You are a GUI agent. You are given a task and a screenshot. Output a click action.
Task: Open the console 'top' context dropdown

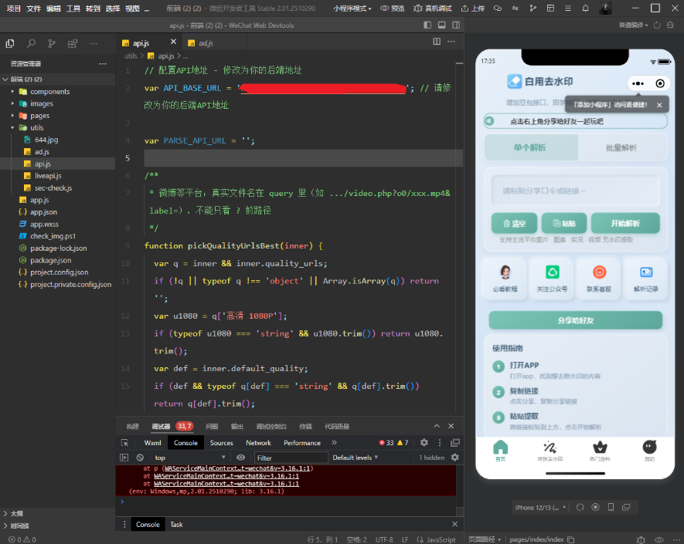190,458
